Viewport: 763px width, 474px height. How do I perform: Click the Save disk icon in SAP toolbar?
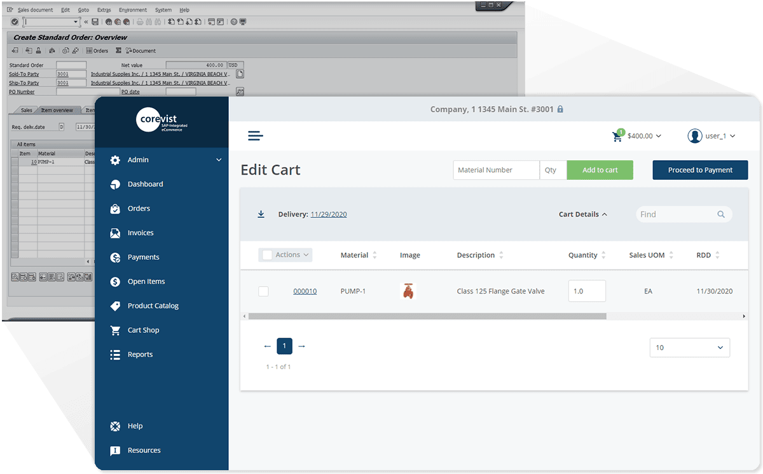95,22
